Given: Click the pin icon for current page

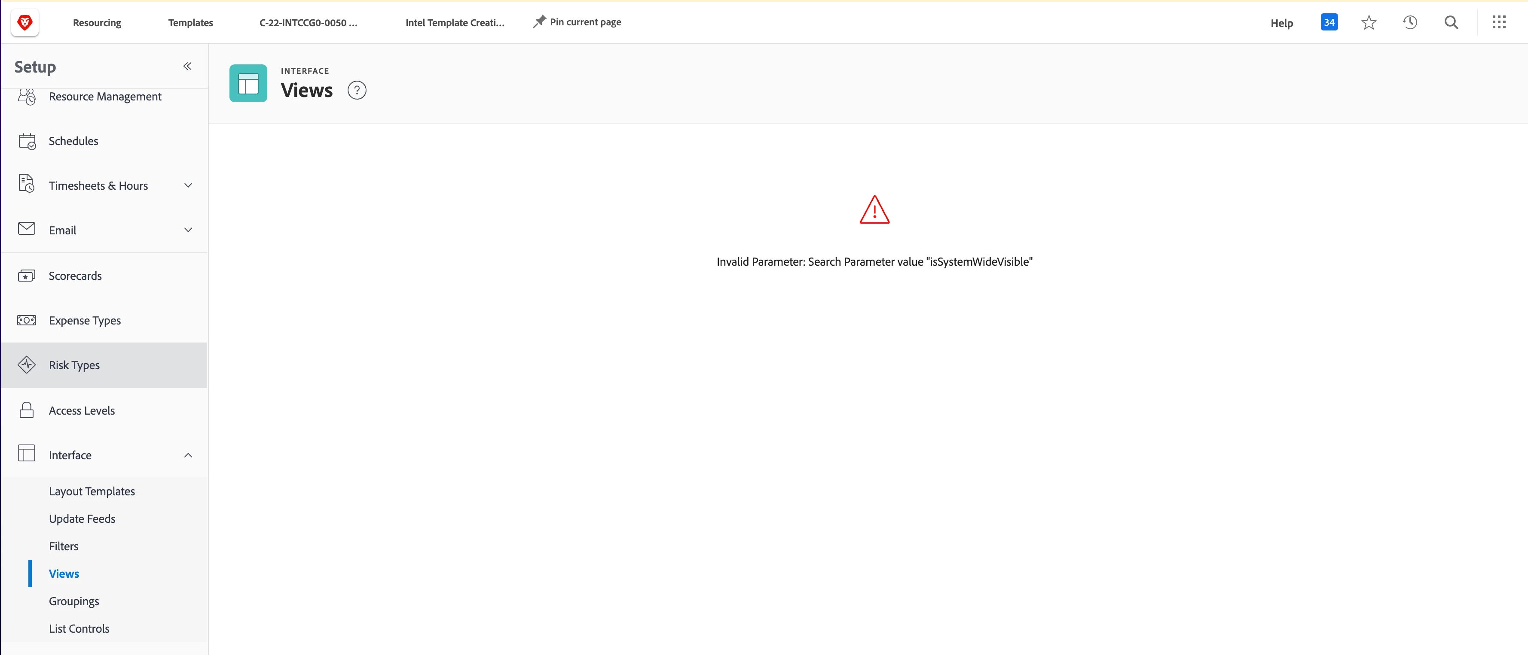Looking at the screenshot, I should tap(539, 22).
